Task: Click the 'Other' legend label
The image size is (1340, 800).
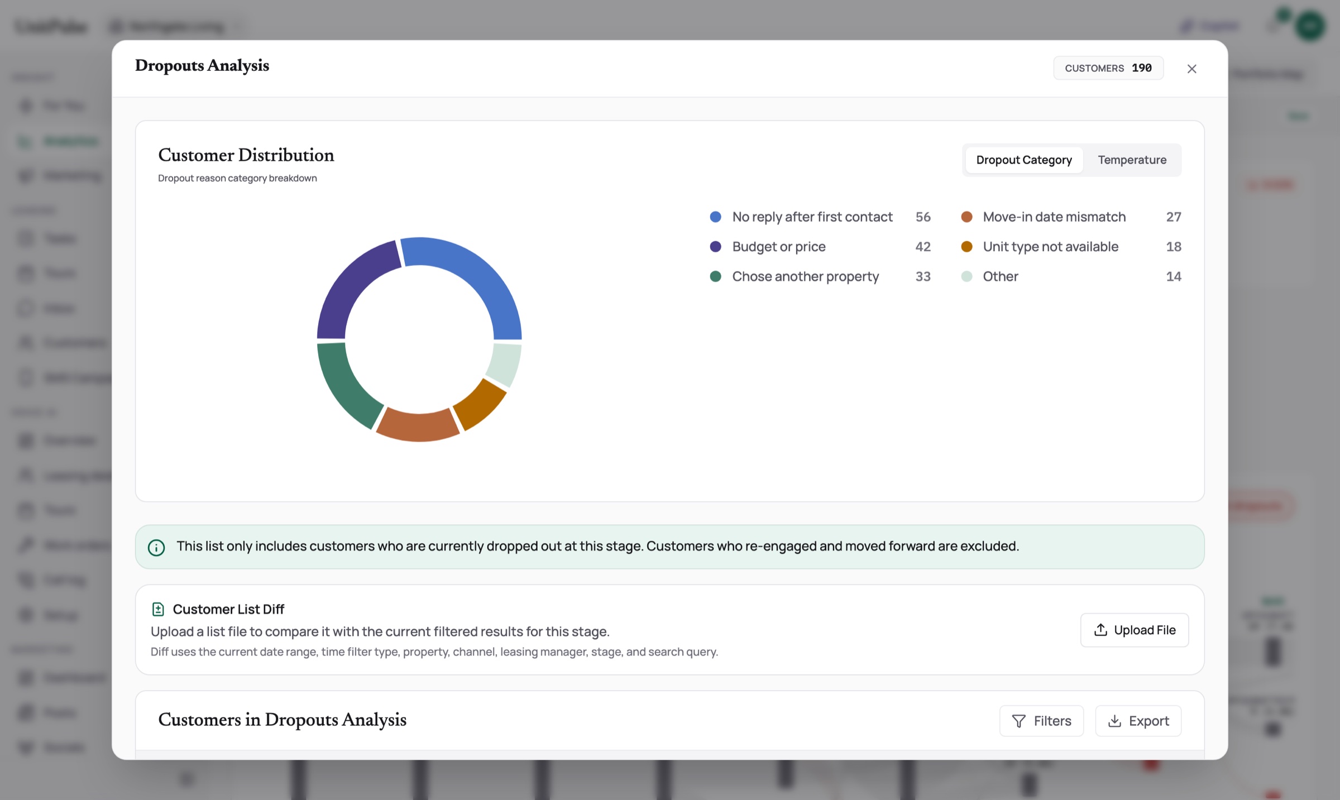Action: tap(1001, 276)
